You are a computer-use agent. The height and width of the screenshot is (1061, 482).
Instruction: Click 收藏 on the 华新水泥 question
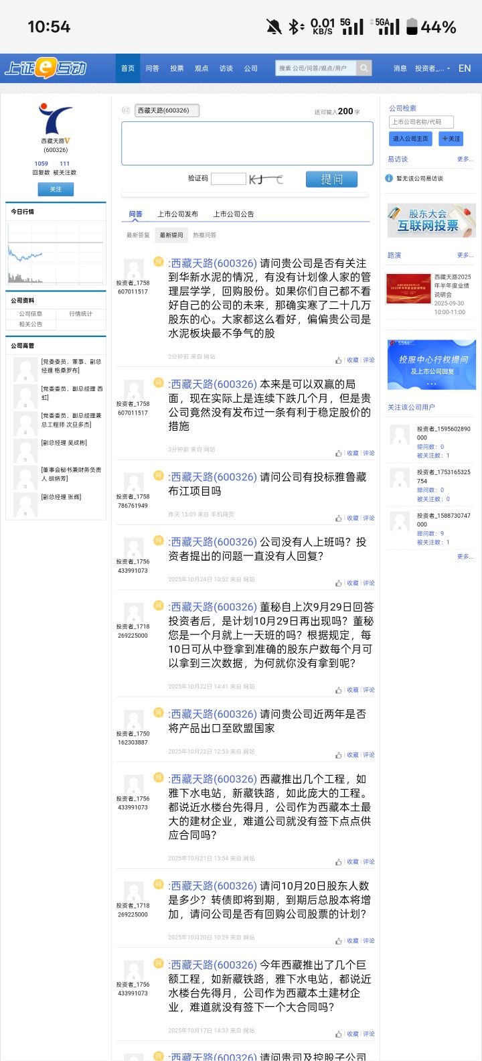pyautogui.click(x=353, y=360)
